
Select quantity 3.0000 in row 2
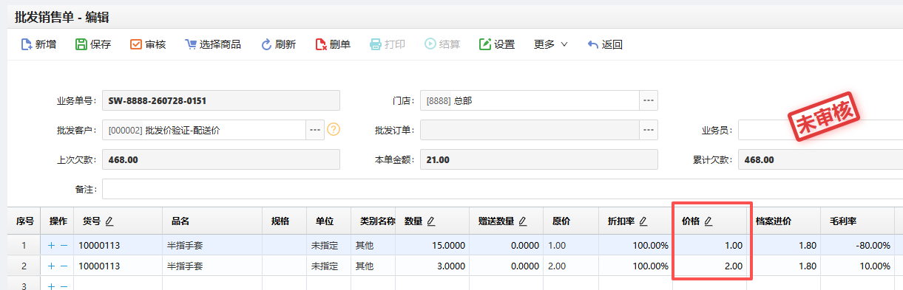(433, 266)
